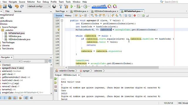The image size is (188, 105).
Task: Toggle Rectangular Selection in editor toolbar
Action: pos(108,15)
